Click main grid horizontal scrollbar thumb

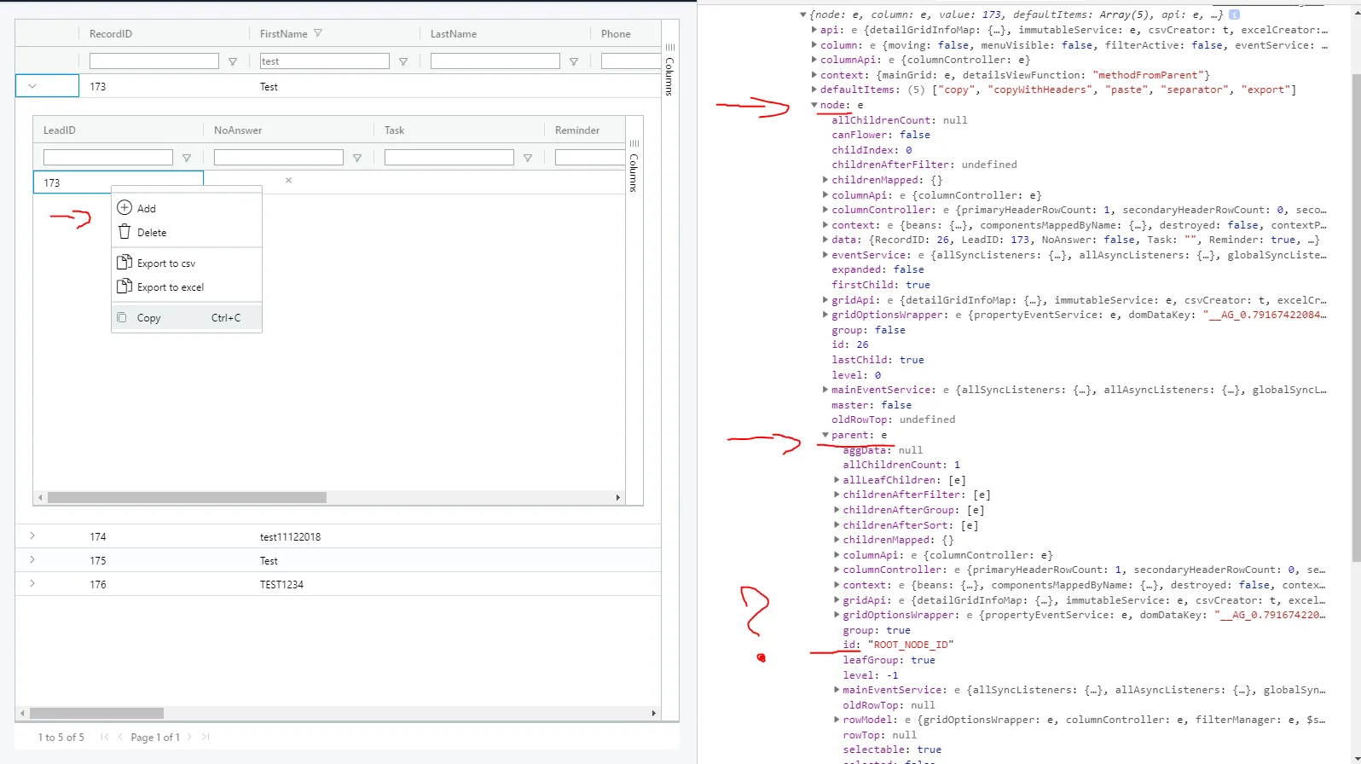coord(96,713)
